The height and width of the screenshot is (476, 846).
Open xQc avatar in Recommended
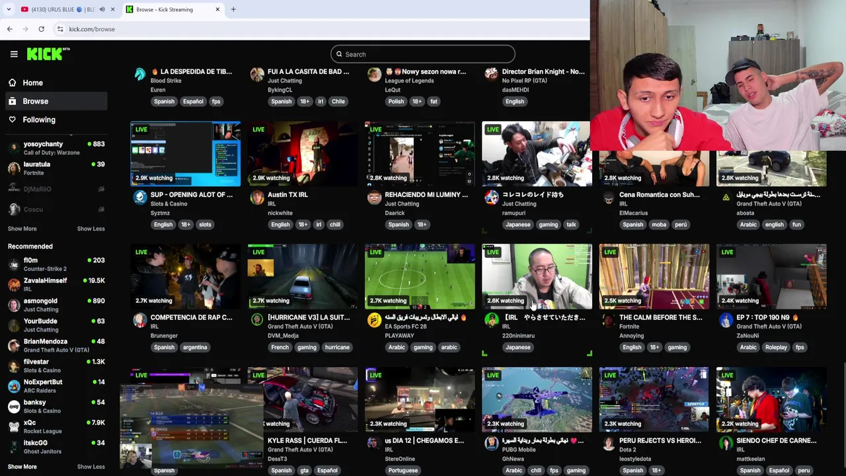(x=14, y=426)
